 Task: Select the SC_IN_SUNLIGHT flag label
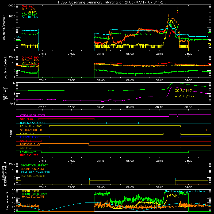coord(31,126)
